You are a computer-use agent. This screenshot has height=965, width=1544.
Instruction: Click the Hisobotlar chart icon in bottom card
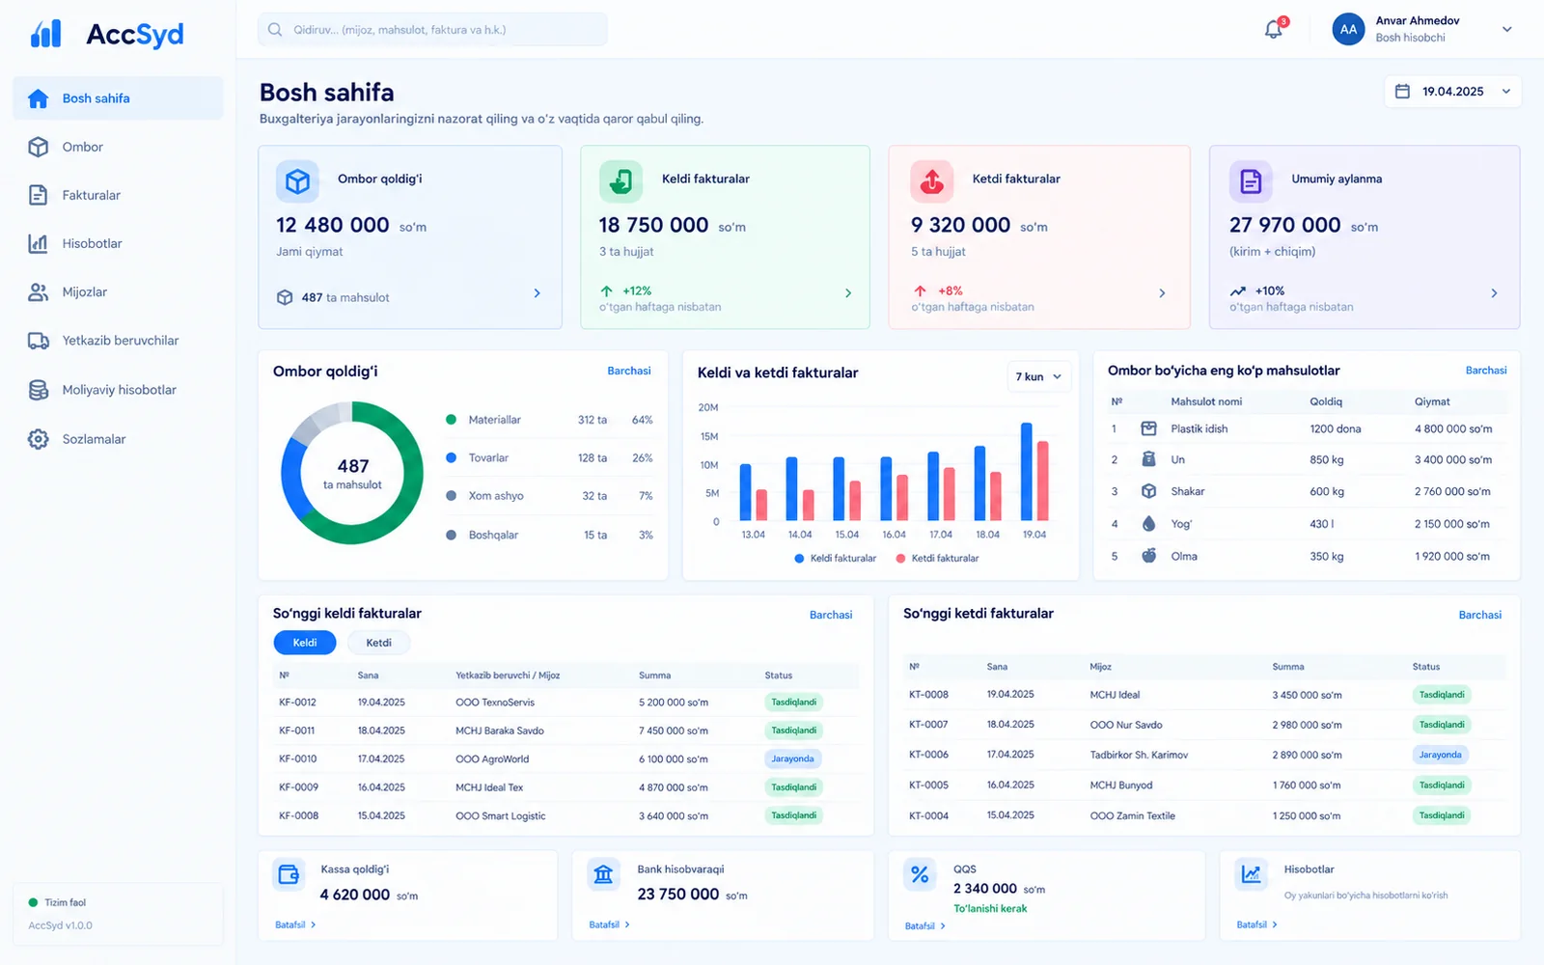(x=1252, y=874)
